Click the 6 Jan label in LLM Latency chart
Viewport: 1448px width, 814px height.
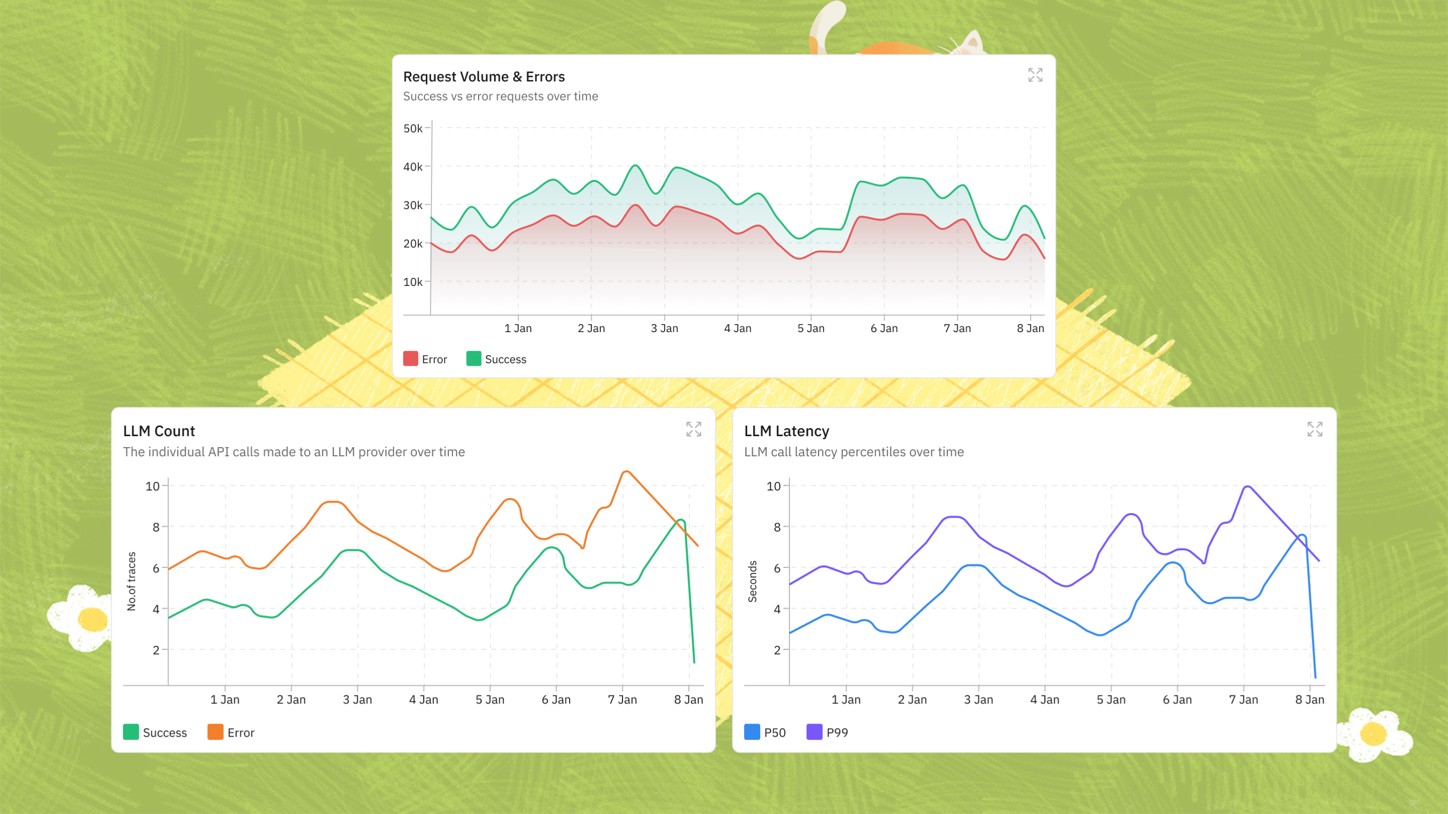[1177, 699]
